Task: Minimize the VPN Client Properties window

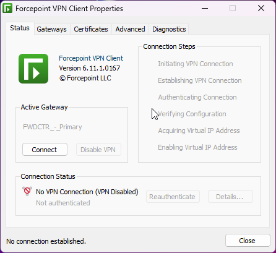Action: (x=205, y=9)
